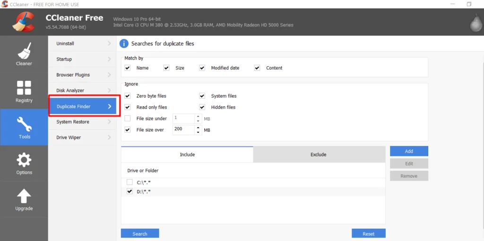Click the Add button
484x241 pixels.
409,151
